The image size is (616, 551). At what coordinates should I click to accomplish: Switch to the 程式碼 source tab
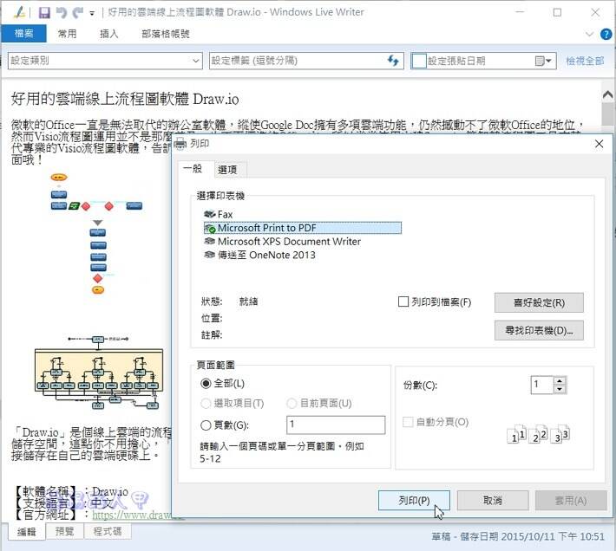tap(107, 531)
